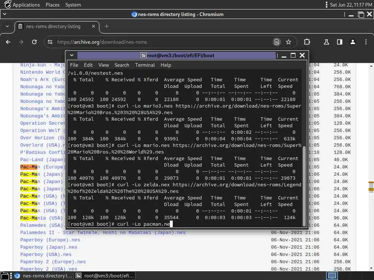Open terminal window menu chevron
Image resolution: width=374 pixels, height=280 pixels.
point(72,55)
